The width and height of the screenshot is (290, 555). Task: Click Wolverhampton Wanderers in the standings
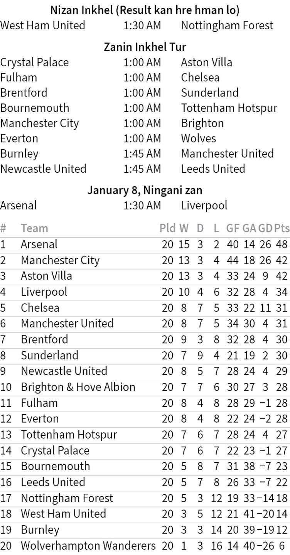[88, 546]
